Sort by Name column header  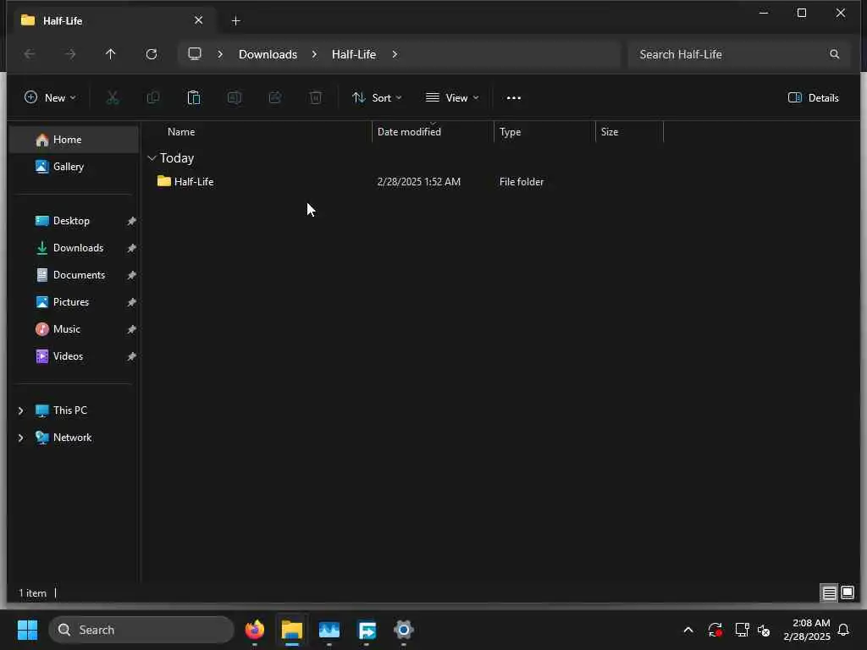tap(181, 132)
